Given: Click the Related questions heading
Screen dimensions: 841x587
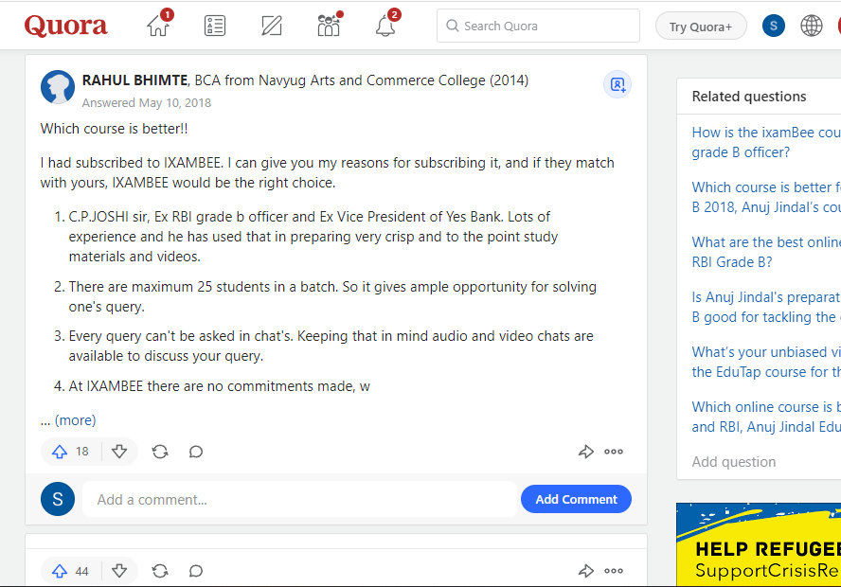Looking at the screenshot, I should click(749, 97).
